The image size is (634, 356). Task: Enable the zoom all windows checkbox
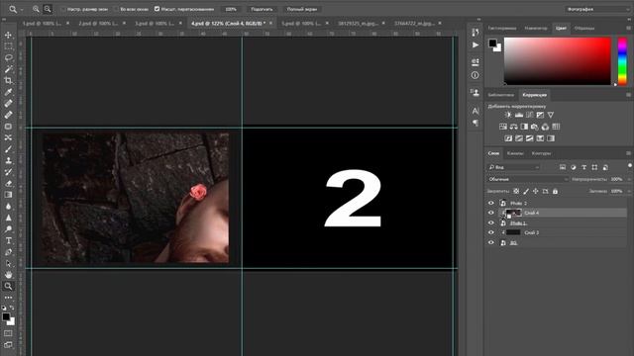coord(117,9)
